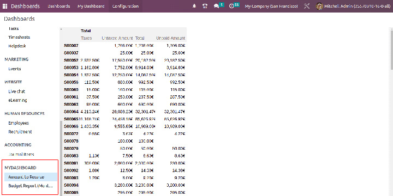Open the Mitchell Admin user menu
393x196 pixels.
(353, 6)
